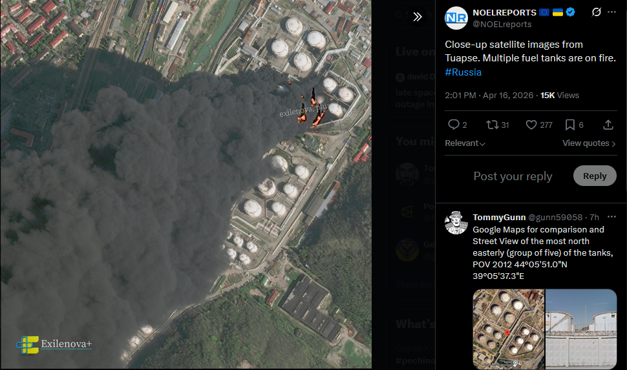Click the tweet text 'Close-up satellite images from'
Image resolution: width=627 pixels, height=370 pixels.
(513, 45)
